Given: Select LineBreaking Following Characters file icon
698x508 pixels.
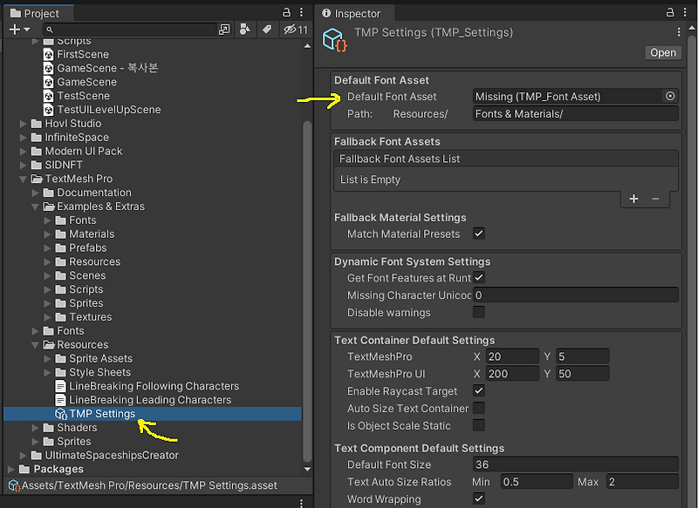Looking at the screenshot, I should (60, 386).
